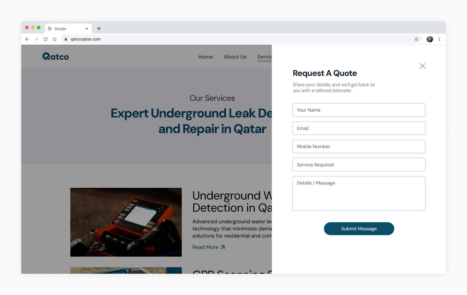Click the Qatco logo
Viewport: 467px width, 295px height.
(x=55, y=56)
